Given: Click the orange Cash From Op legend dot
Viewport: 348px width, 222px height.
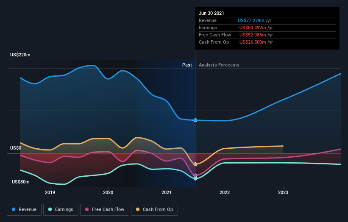Looking at the screenshot, I should 138,209.
